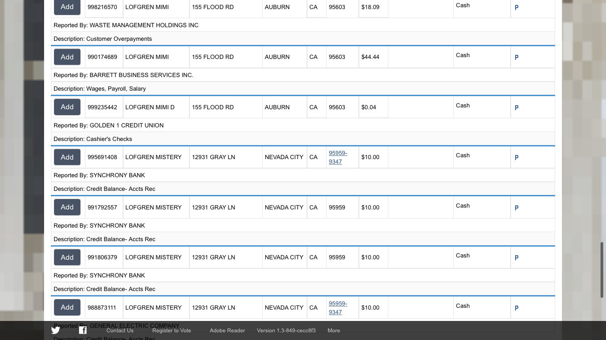Add property 990174689 to claim
The image size is (606, 340).
point(67,57)
